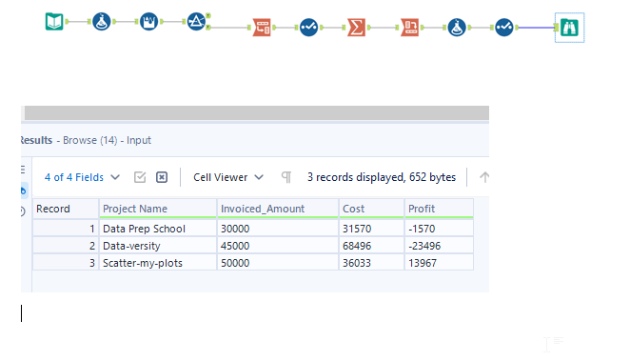Click the 45000 invoiced amount cell

tap(278, 246)
